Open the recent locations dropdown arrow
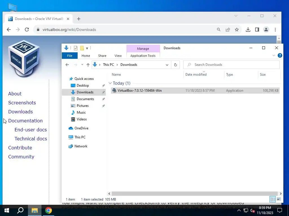The image size is (289, 216). click(82, 65)
